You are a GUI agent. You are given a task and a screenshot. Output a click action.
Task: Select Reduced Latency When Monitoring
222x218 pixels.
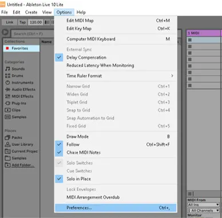116,65
